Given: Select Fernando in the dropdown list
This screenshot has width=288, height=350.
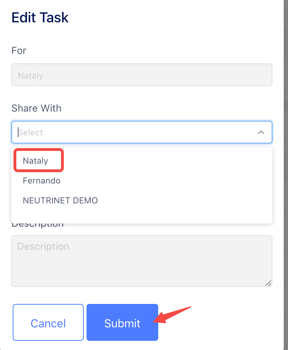Looking at the screenshot, I should [41, 181].
